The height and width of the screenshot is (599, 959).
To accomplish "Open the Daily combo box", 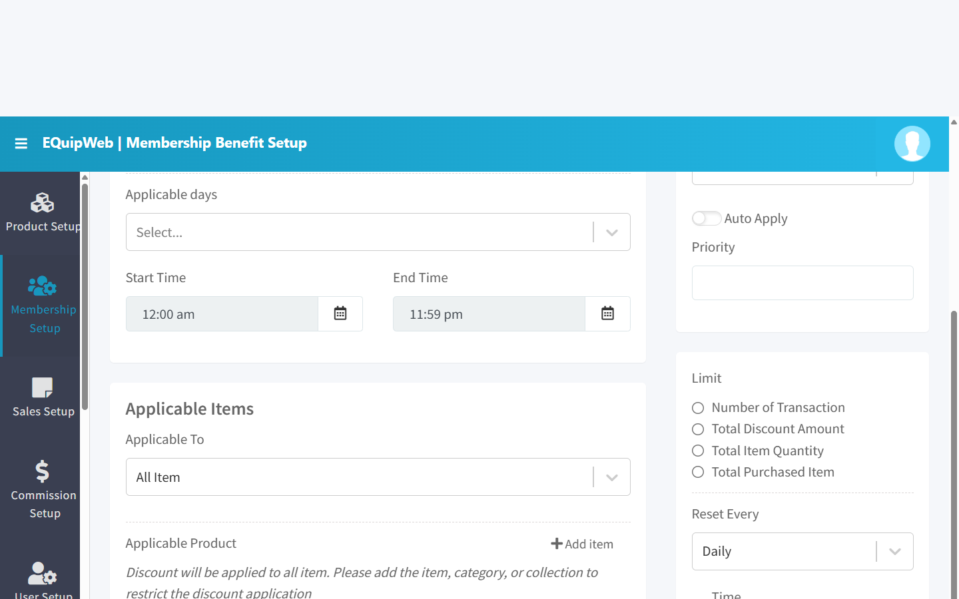I will click(802, 552).
